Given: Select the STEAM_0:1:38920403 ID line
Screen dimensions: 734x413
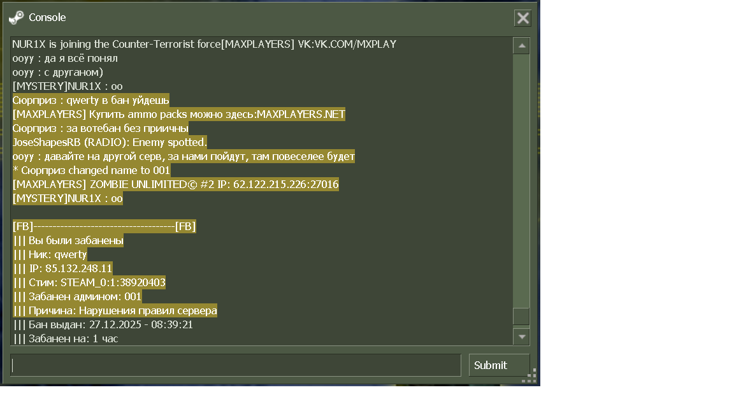Looking at the screenshot, I should coord(89,282).
